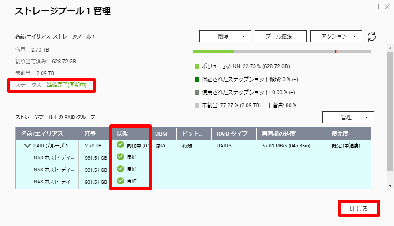Viewport: 394px width, 226px height.
Task: Click the 名前/エイリアス column header
Action: (x=42, y=134)
